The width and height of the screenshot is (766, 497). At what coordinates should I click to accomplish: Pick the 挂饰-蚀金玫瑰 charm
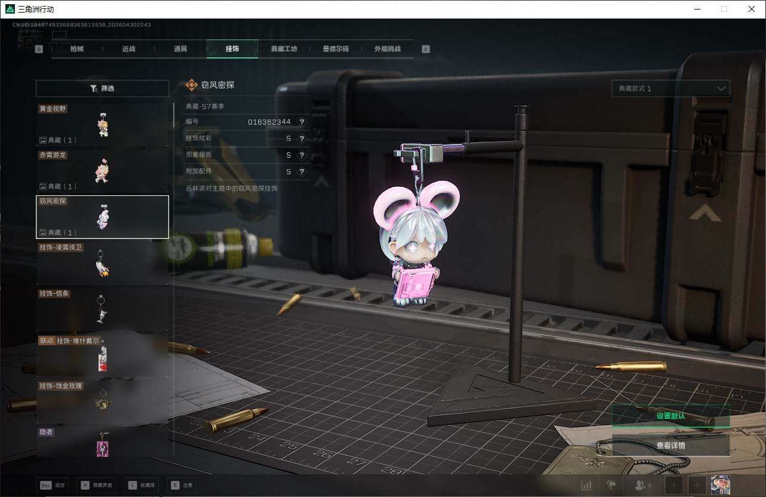click(103, 401)
